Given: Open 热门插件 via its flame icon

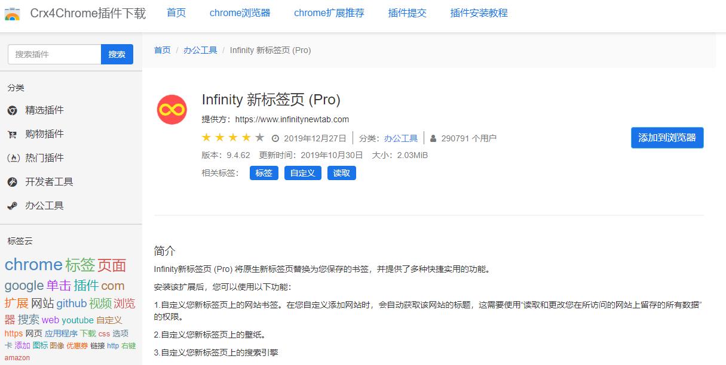Looking at the screenshot, I should [x=13, y=158].
